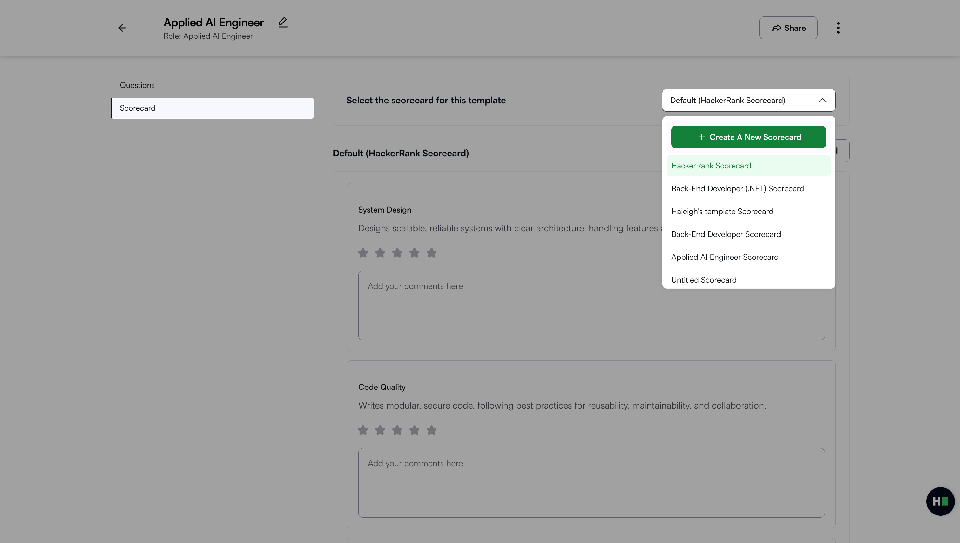This screenshot has height=543, width=960.
Task: Collapse the scorecard dropdown chevron
Action: pos(822,100)
